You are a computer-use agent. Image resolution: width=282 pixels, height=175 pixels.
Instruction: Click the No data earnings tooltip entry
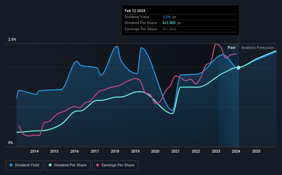click(x=169, y=29)
